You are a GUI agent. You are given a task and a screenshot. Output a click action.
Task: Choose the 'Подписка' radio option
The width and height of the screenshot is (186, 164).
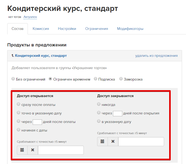[96, 79]
